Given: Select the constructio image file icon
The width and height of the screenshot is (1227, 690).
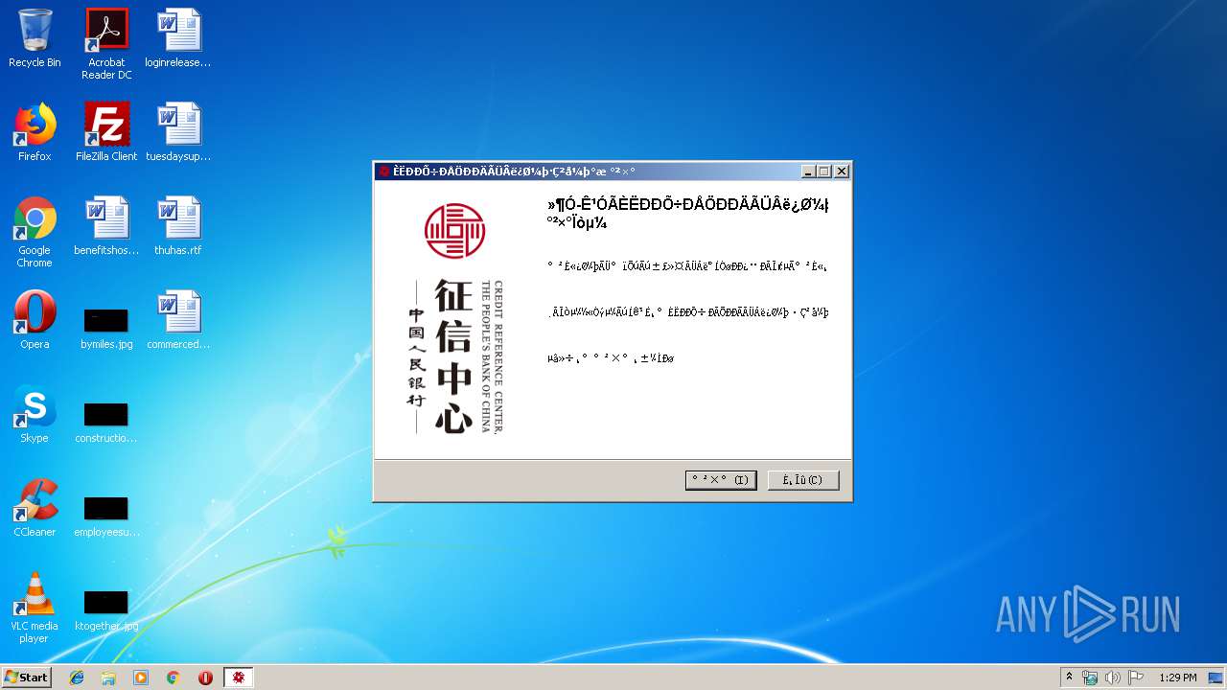Looking at the screenshot, I should pyautogui.click(x=106, y=422).
